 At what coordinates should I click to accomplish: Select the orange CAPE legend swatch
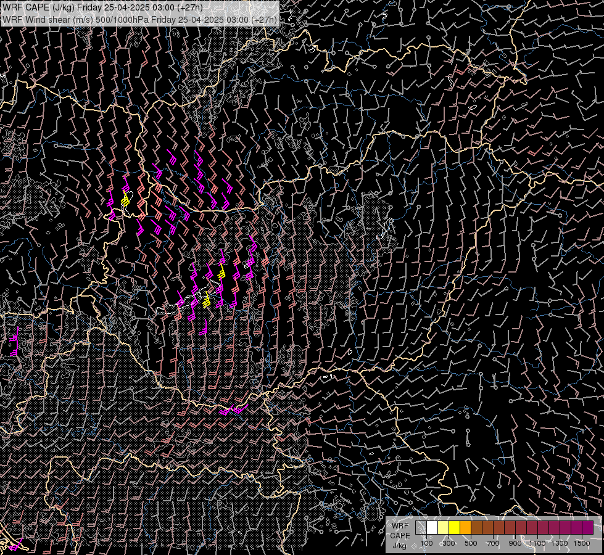coord(465,528)
